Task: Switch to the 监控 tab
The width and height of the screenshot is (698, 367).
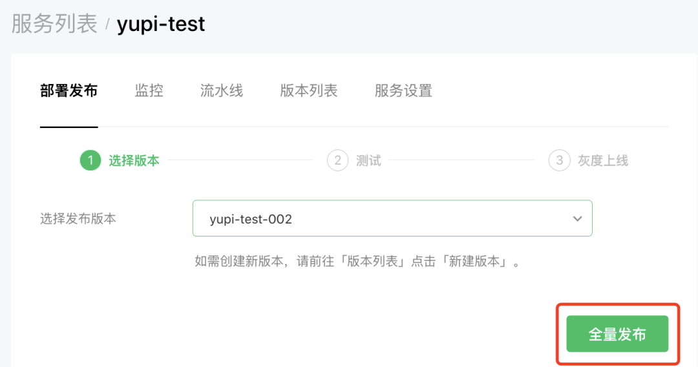Action: point(149,90)
